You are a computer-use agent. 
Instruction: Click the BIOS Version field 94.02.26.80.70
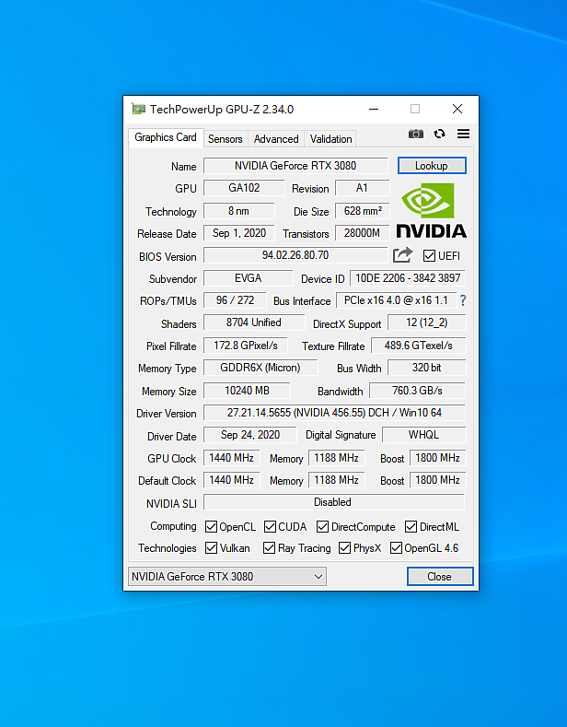[295, 255]
